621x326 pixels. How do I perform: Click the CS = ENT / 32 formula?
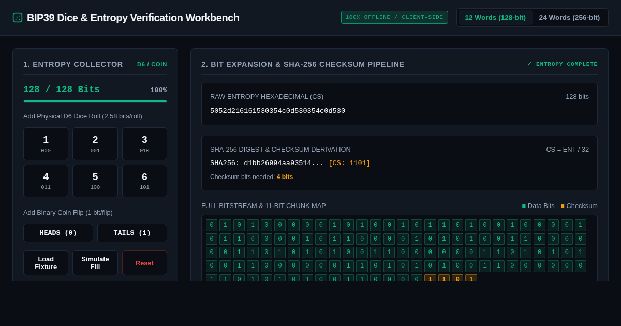coord(567,149)
